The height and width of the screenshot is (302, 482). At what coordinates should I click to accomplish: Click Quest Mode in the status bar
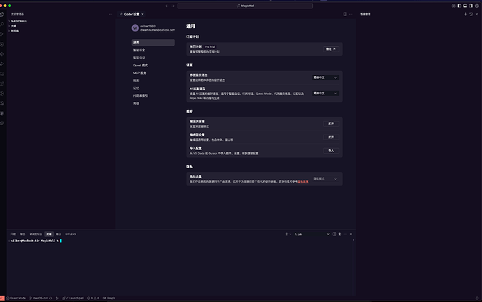click(16, 298)
